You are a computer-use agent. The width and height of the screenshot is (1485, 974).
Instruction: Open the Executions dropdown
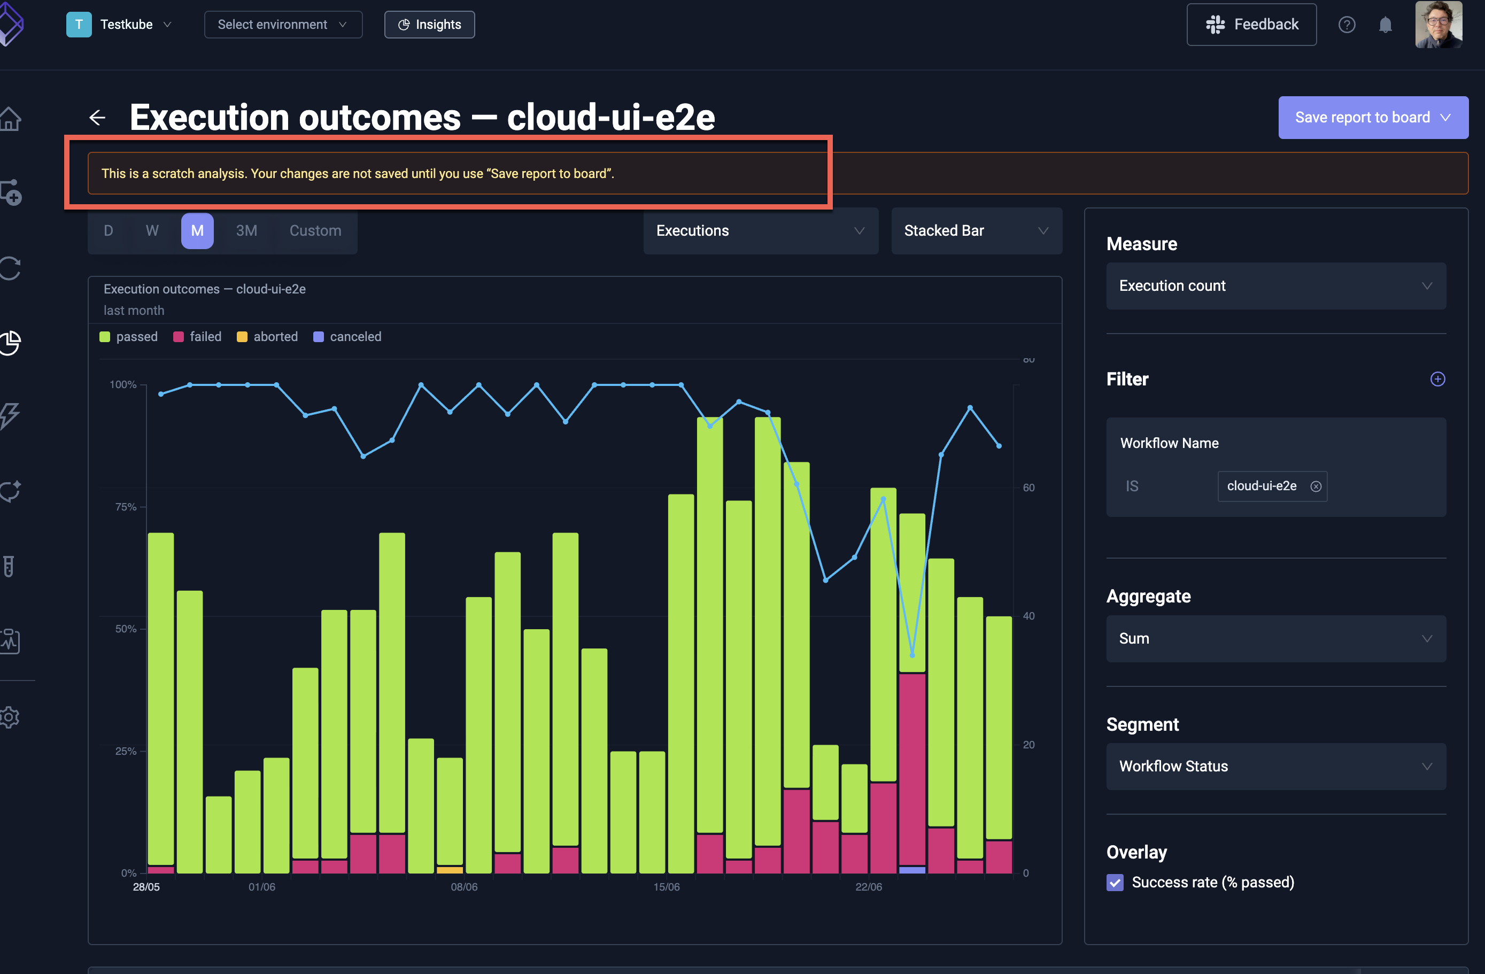(x=761, y=231)
